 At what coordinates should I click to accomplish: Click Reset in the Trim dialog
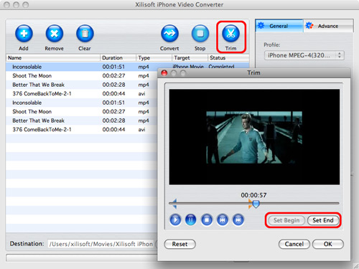[179, 244]
